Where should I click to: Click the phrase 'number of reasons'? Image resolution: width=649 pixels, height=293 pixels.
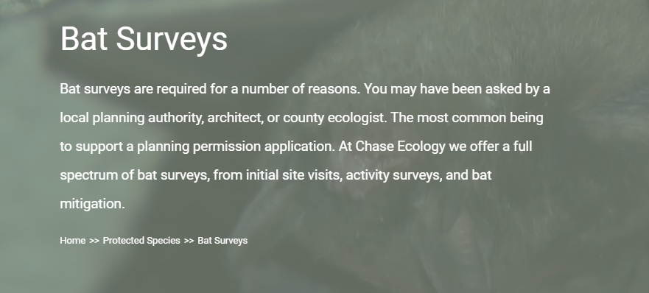(300, 90)
